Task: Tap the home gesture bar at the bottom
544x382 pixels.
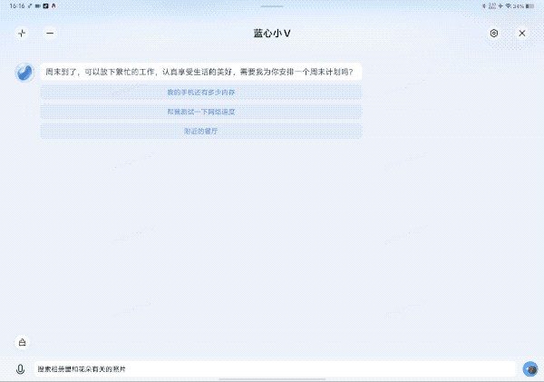Action: click(x=272, y=378)
